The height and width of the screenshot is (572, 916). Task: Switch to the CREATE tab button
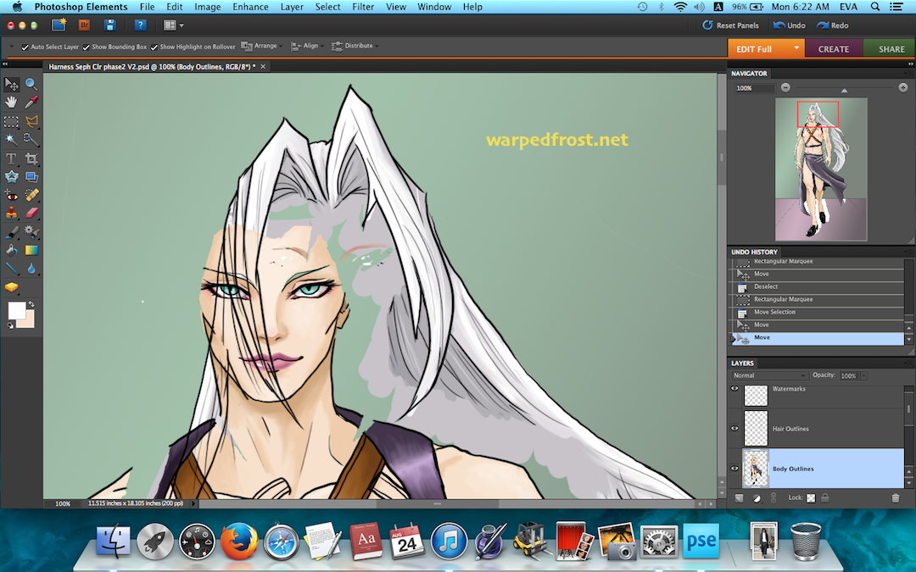833,49
